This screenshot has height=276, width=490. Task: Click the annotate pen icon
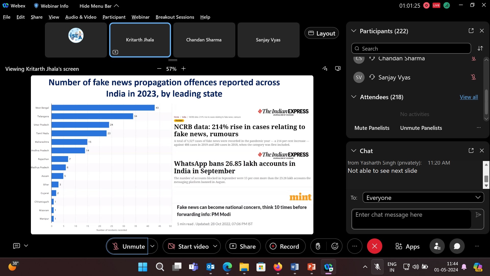pyautogui.click(x=325, y=68)
